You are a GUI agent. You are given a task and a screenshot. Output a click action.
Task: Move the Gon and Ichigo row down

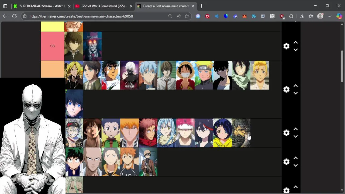pos(295,137)
